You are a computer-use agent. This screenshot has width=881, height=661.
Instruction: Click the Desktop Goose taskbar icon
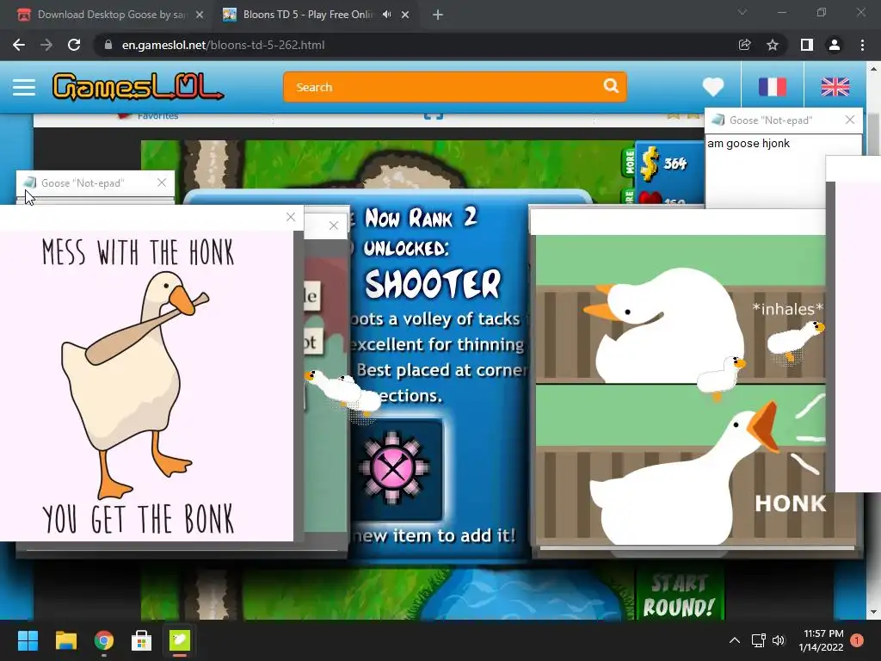point(180,640)
